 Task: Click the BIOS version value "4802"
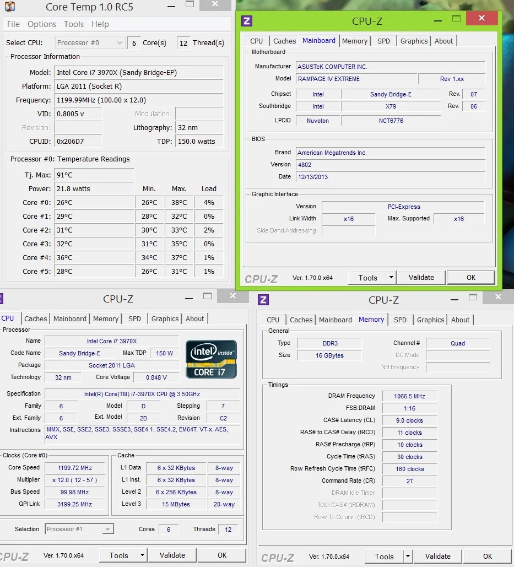click(x=391, y=165)
